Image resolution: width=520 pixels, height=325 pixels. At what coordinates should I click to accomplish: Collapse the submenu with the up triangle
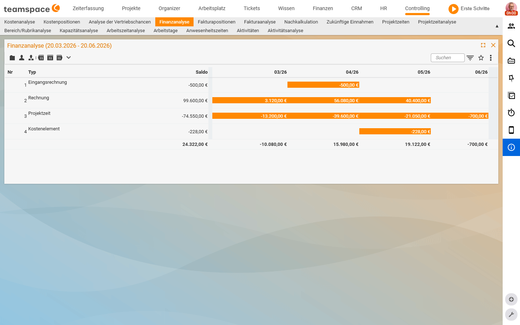[x=497, y=26]
